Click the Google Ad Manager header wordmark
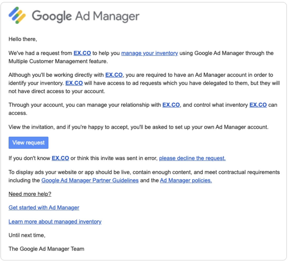This screenshot has width=288, height=261. pyautogui.click(x=86, y=16)
